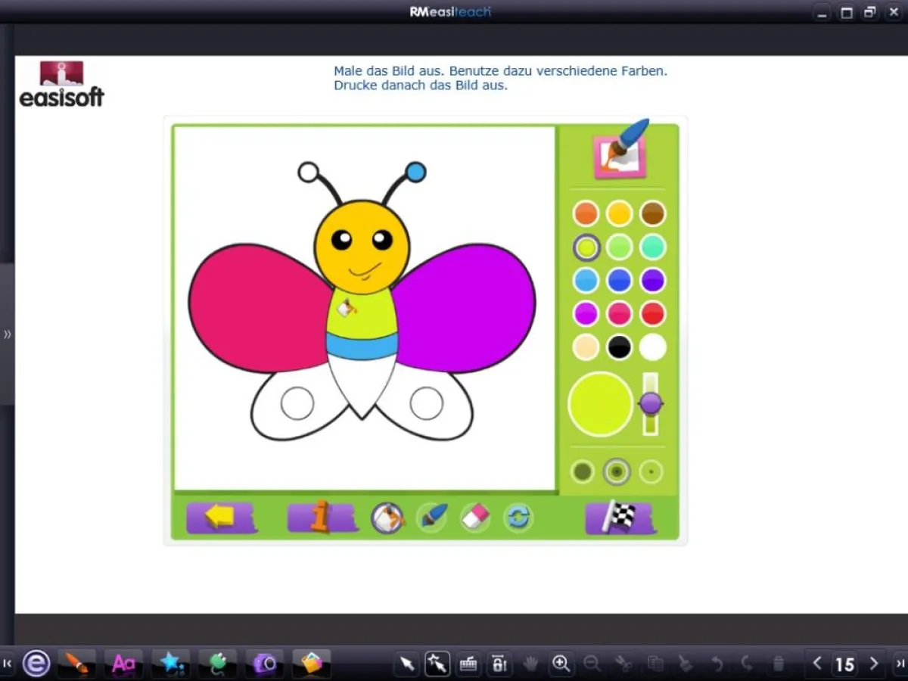
Task: Select the Zoom In magnifier tool
Action: tap(561, 664)
